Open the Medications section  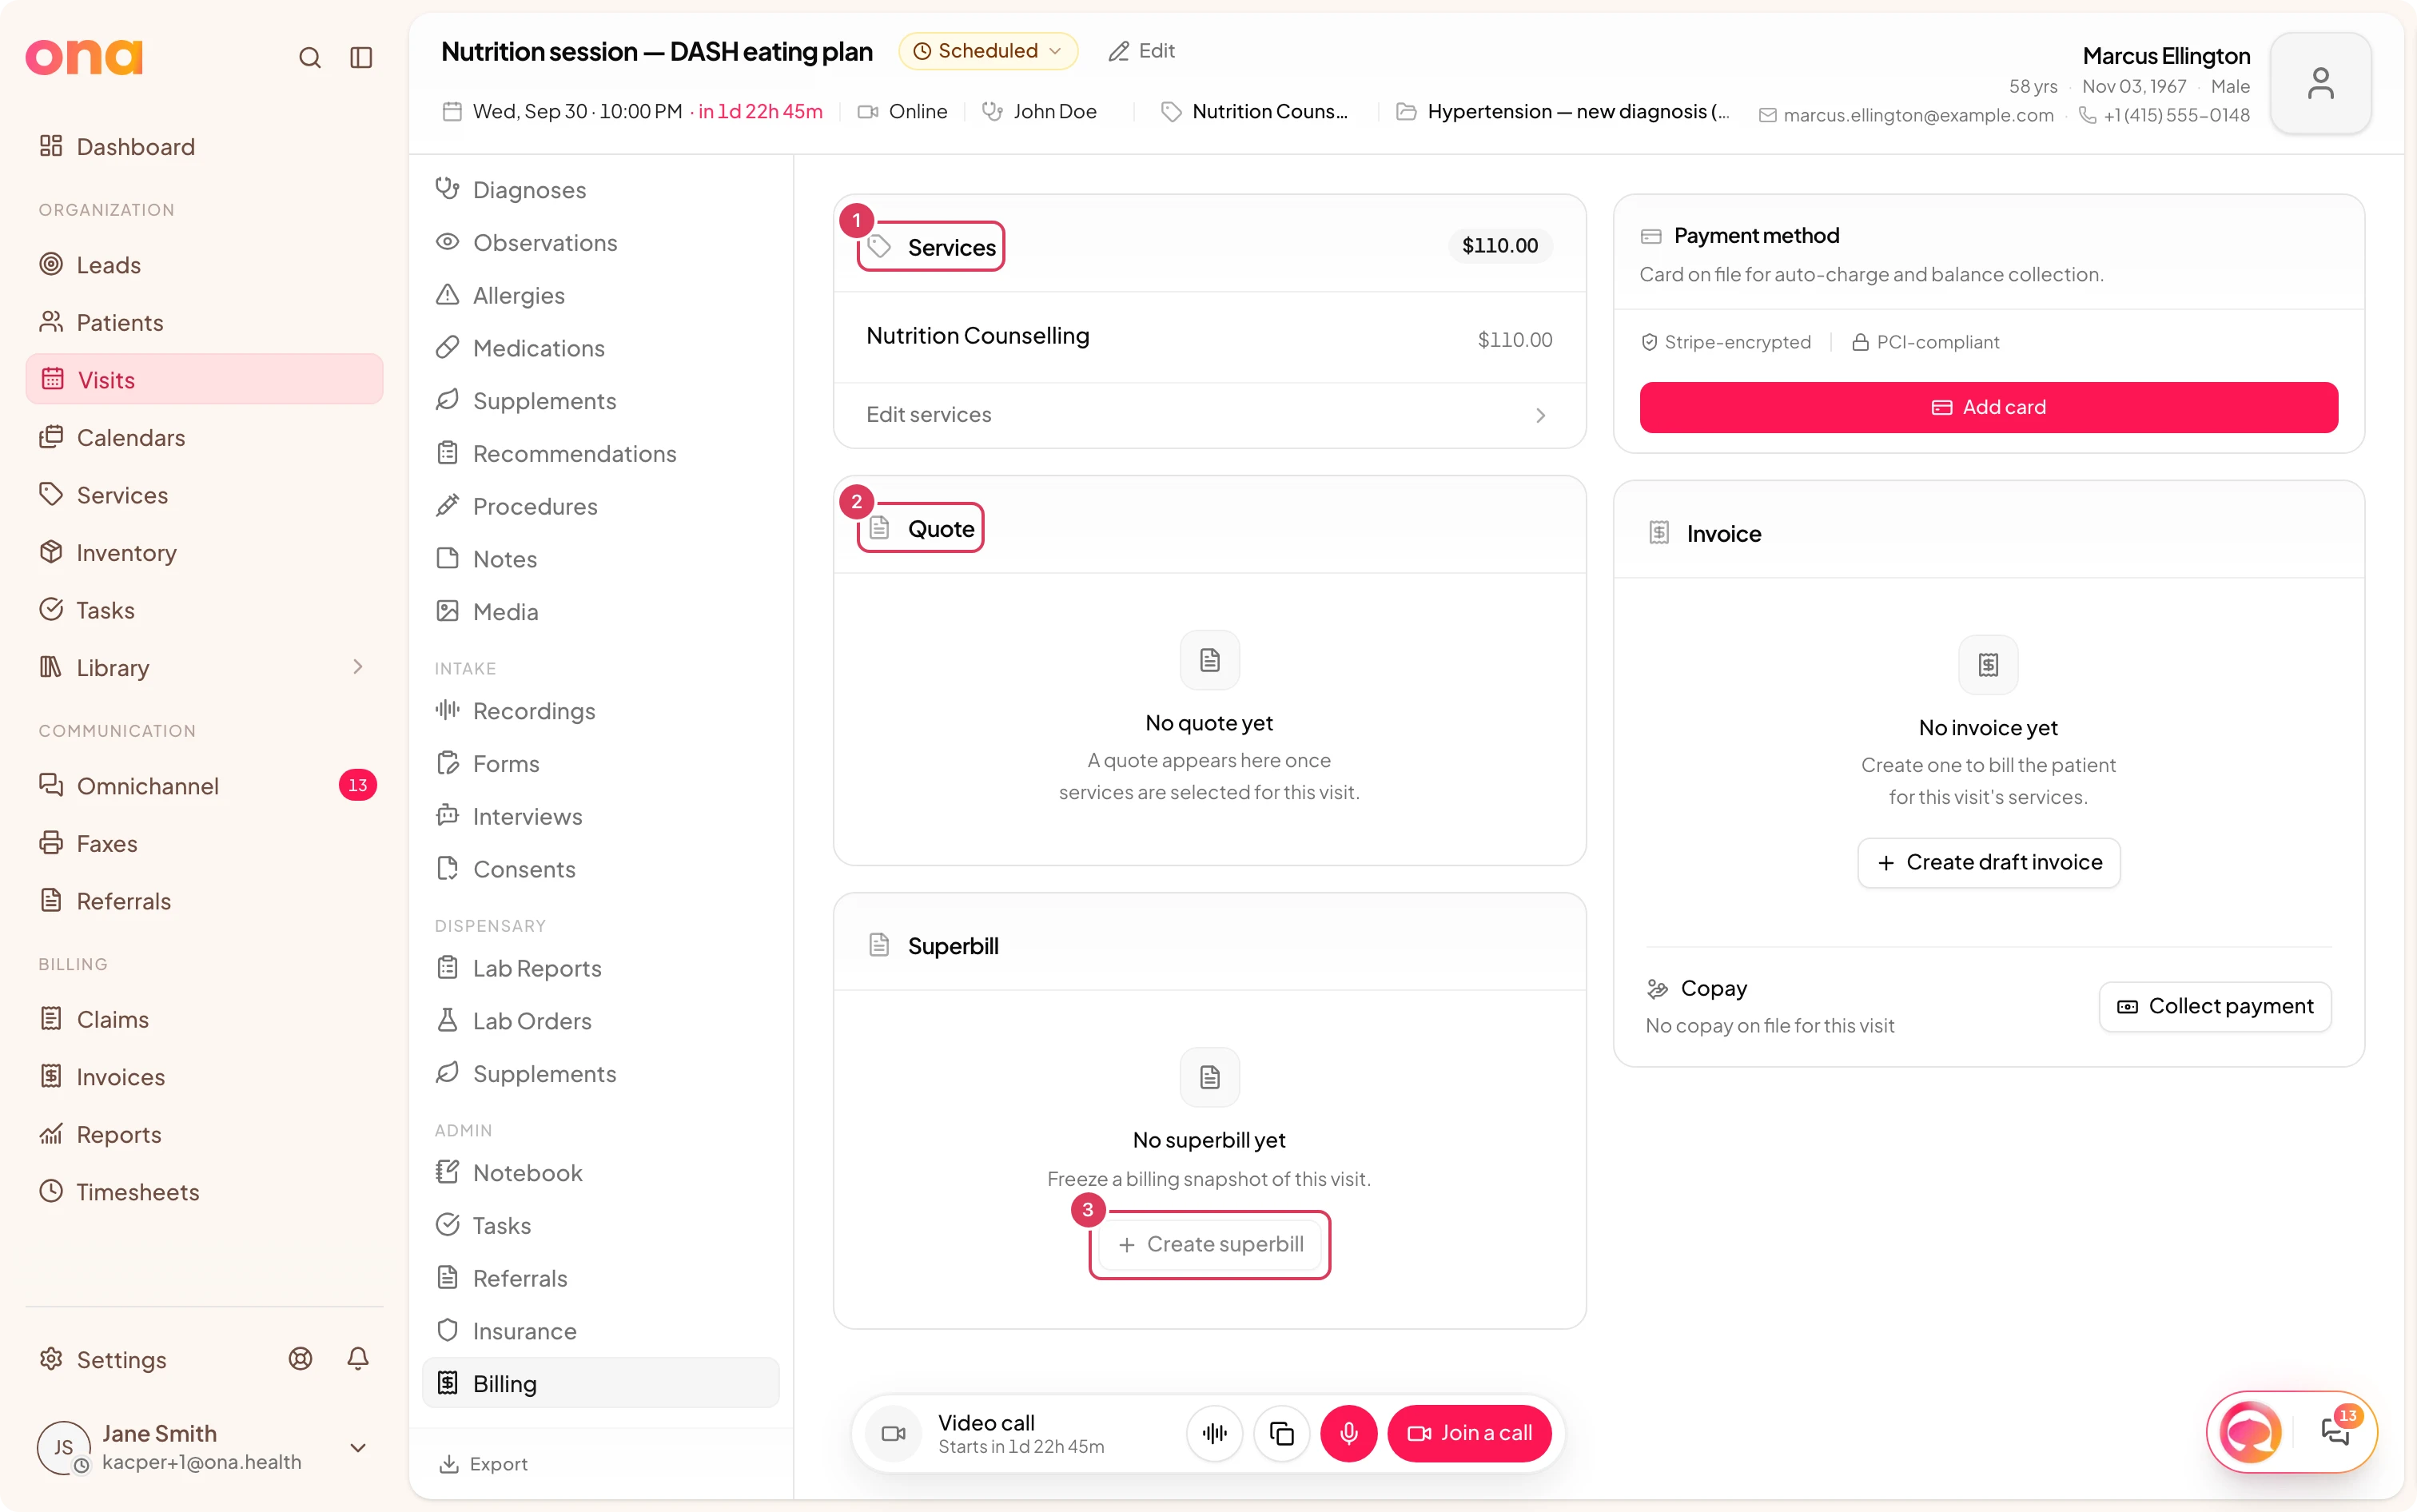(600, 348)
